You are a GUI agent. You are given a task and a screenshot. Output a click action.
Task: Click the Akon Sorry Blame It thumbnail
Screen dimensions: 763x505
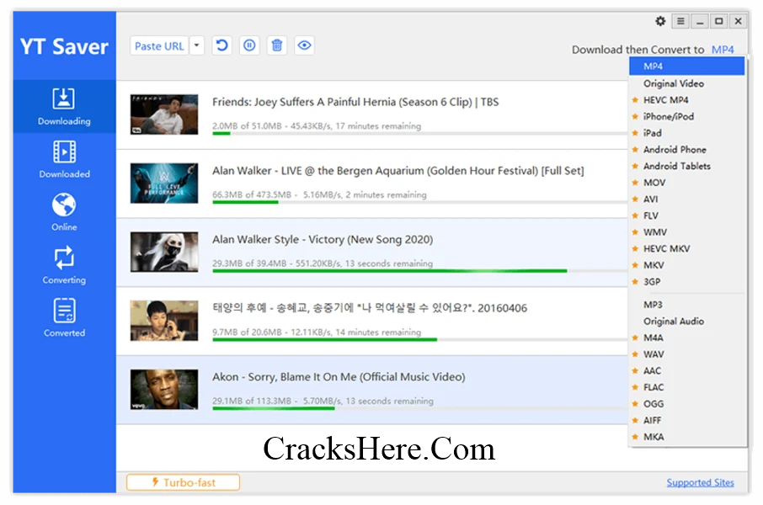[x=164, y=389]
